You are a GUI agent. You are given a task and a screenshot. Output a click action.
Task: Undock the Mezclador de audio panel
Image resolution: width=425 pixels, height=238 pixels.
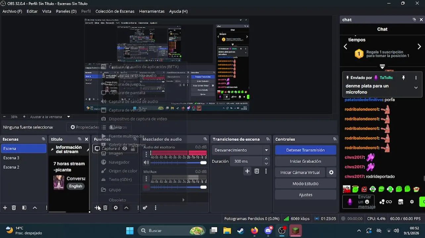tap(205, 139)
